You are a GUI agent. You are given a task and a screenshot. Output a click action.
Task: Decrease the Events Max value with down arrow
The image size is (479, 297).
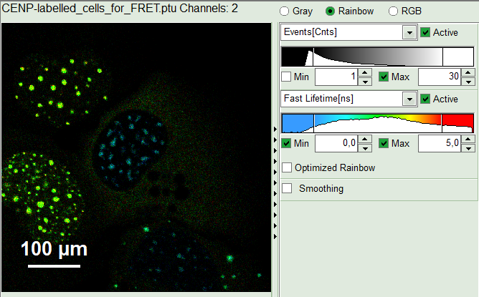point(467,82)
